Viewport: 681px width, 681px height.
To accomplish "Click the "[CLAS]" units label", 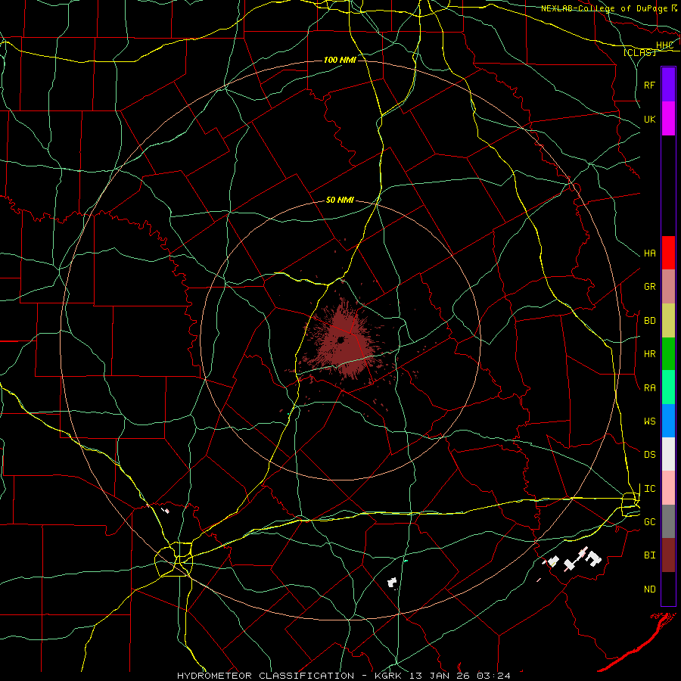I will (639, 52).
